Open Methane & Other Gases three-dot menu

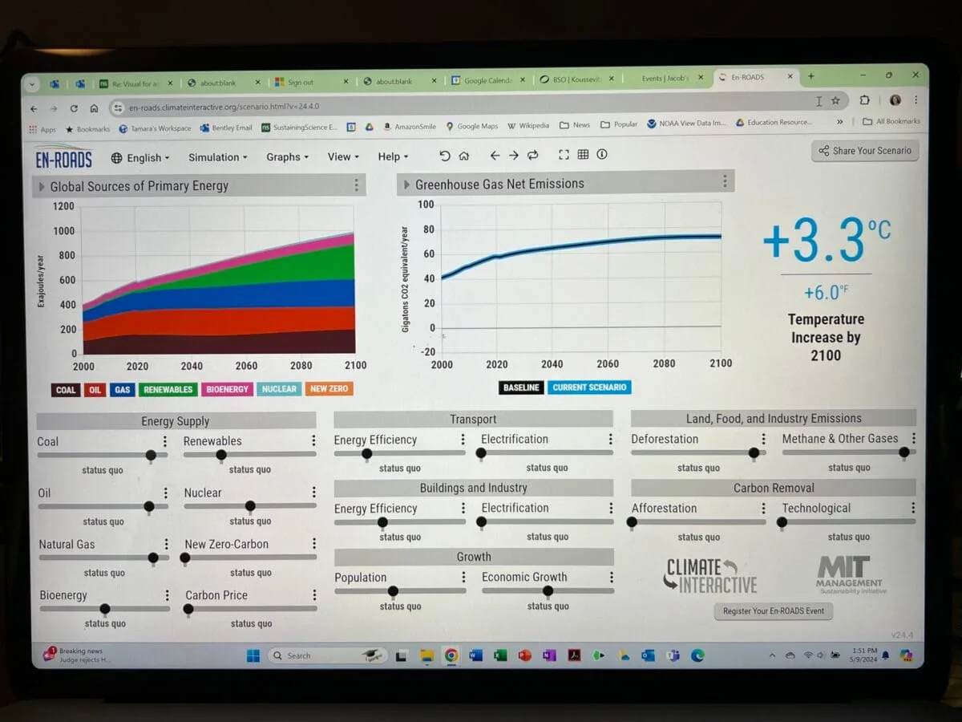913,438
